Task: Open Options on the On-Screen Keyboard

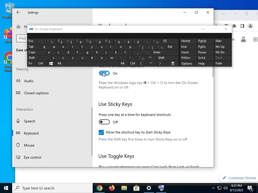Action: [x=188, y=64]
